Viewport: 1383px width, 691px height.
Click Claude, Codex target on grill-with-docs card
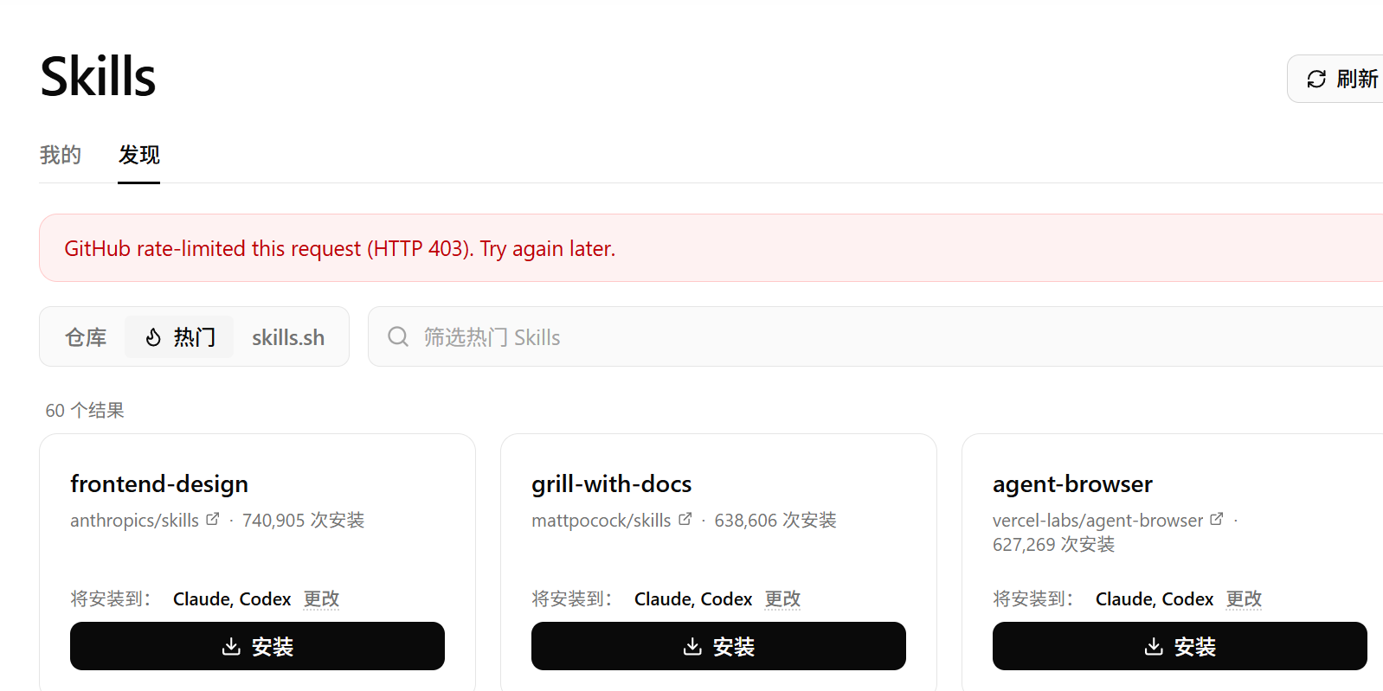(x=693, y=599)
